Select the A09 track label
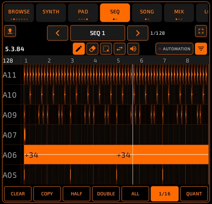The image size is (212, 204). [10, 115]
